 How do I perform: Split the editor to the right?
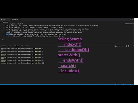pos(130,19)
